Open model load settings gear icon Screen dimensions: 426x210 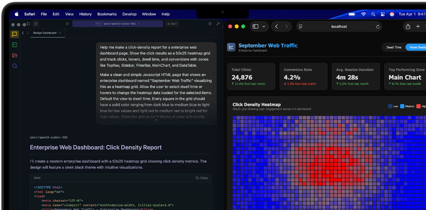coord(67,24)
